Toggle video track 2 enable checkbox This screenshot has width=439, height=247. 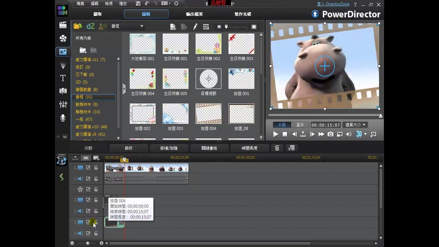[x=88, y=200]
